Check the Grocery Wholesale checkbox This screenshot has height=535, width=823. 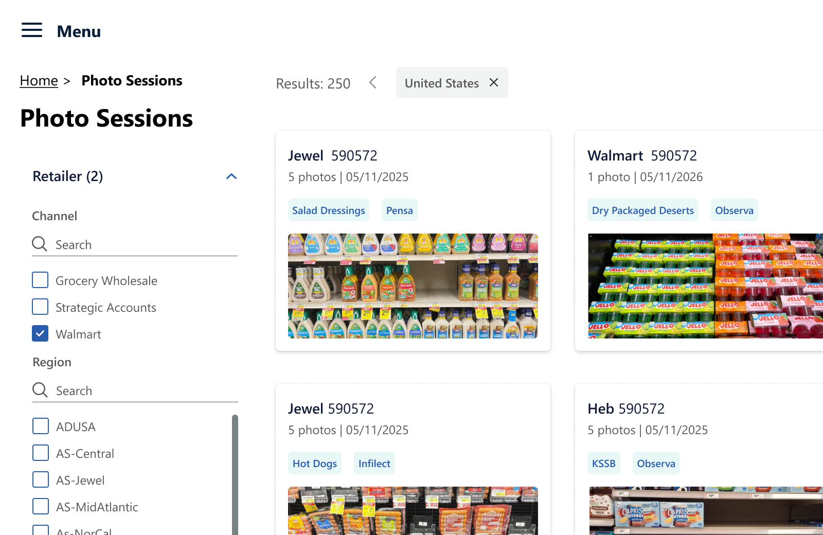(40, 280)
